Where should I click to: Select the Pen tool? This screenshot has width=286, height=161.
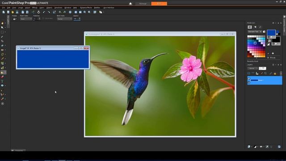(2, 90)
